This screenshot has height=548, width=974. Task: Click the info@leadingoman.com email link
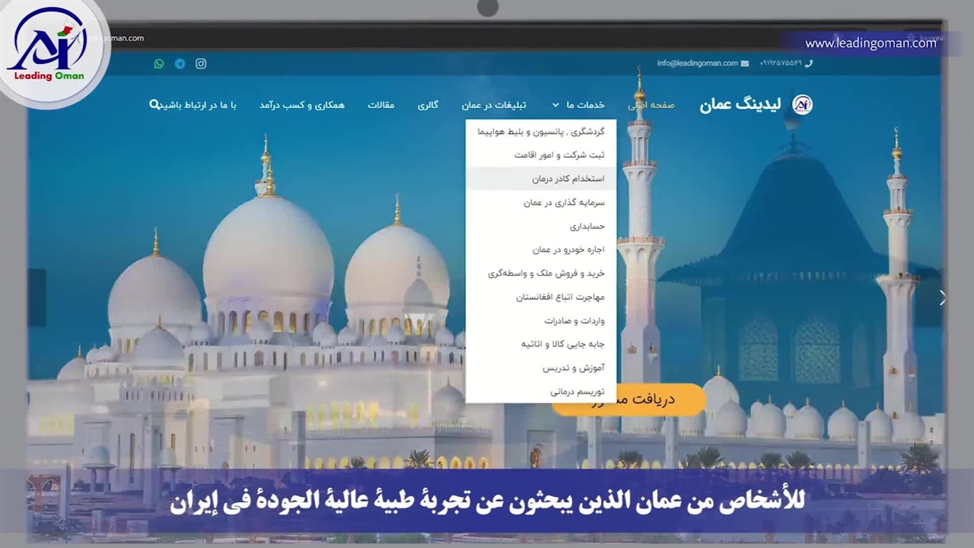click(698, 63)
